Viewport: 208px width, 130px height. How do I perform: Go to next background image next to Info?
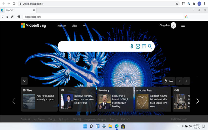pyautogui.click(x=186, y=81)
